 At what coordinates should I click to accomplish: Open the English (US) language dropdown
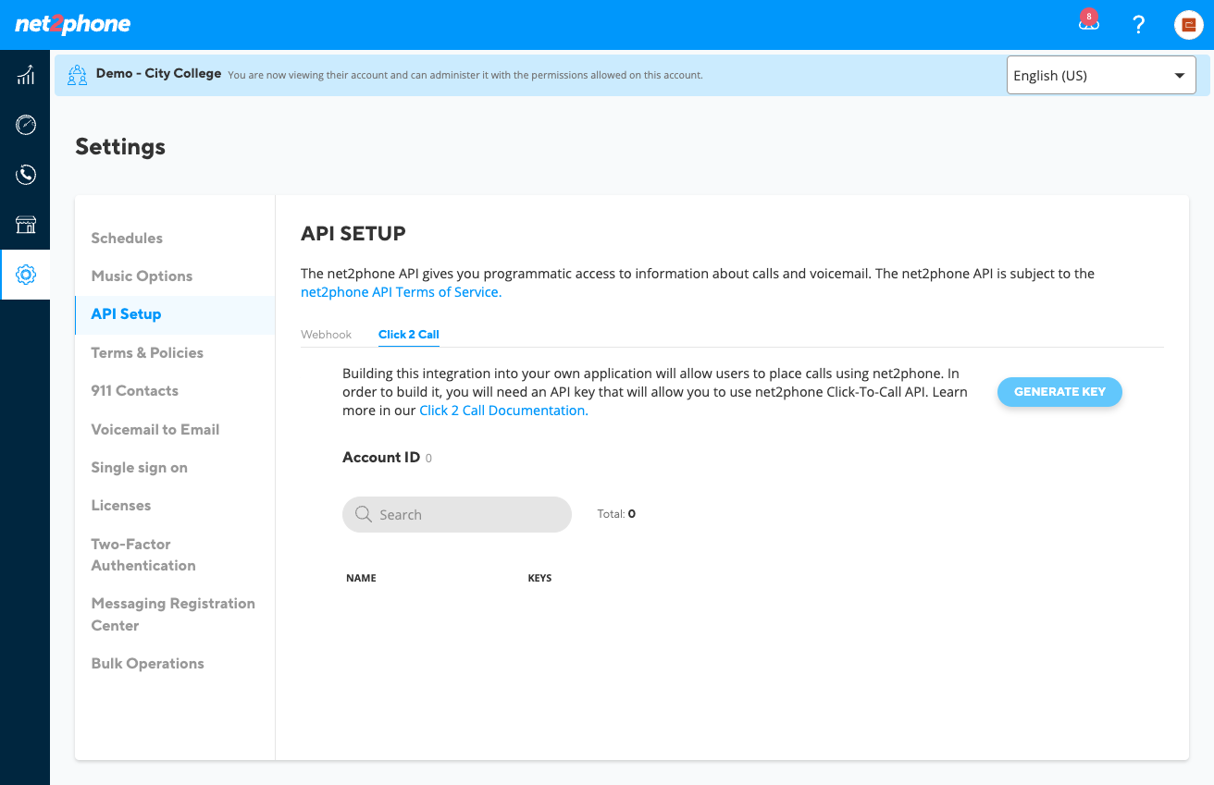pos(1101,75)
